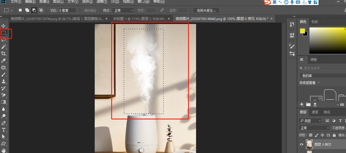Screen dimensions: 346x153
Task: Click the yellow foreground color swatch
Action: [302, 31]
